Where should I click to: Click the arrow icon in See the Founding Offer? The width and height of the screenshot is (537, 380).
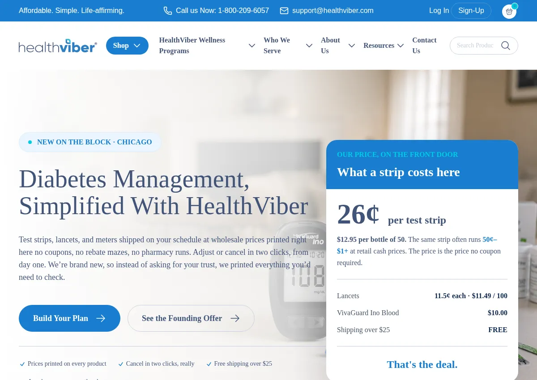click(235, 318)
